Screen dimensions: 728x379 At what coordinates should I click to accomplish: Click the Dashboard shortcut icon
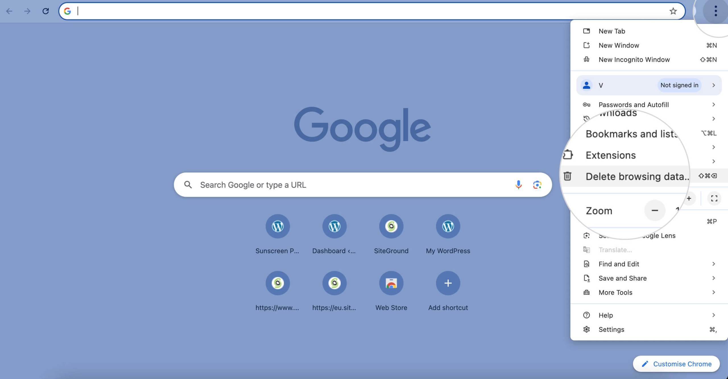coord(334,226)
